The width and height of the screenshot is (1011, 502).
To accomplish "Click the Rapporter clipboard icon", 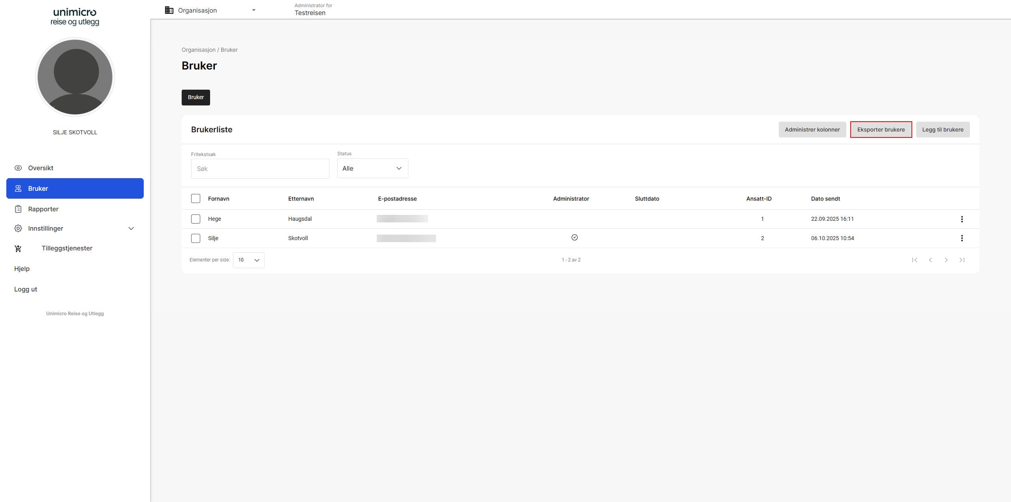I will (18, 209).
